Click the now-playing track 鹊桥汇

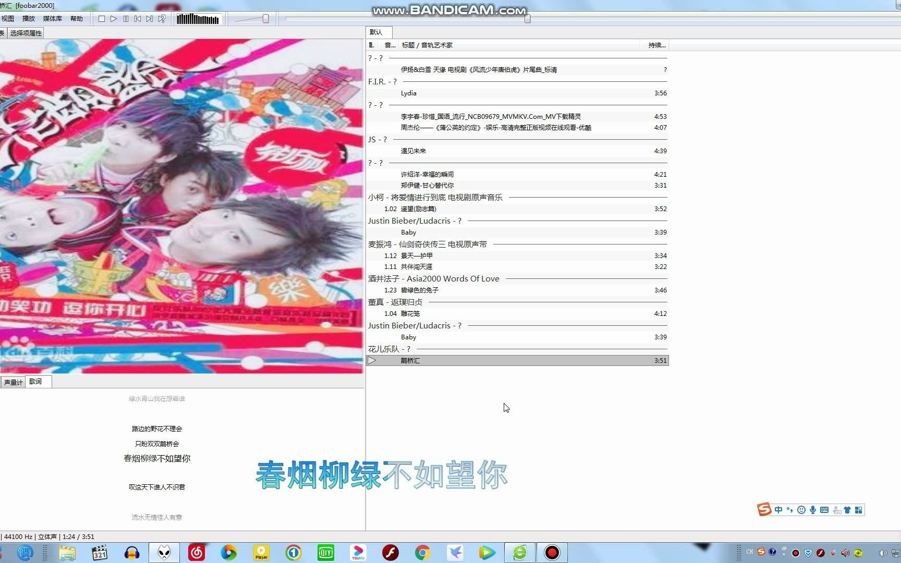518,361
